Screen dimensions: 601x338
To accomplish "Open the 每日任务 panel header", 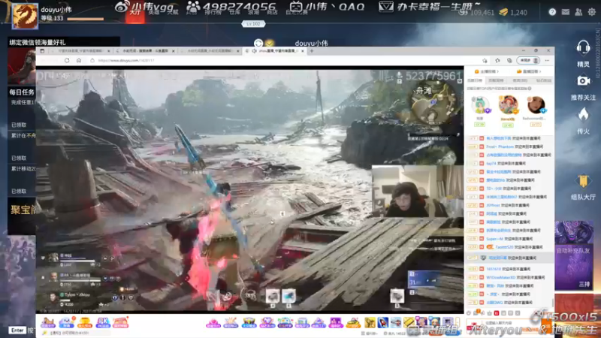I will 22,92.
